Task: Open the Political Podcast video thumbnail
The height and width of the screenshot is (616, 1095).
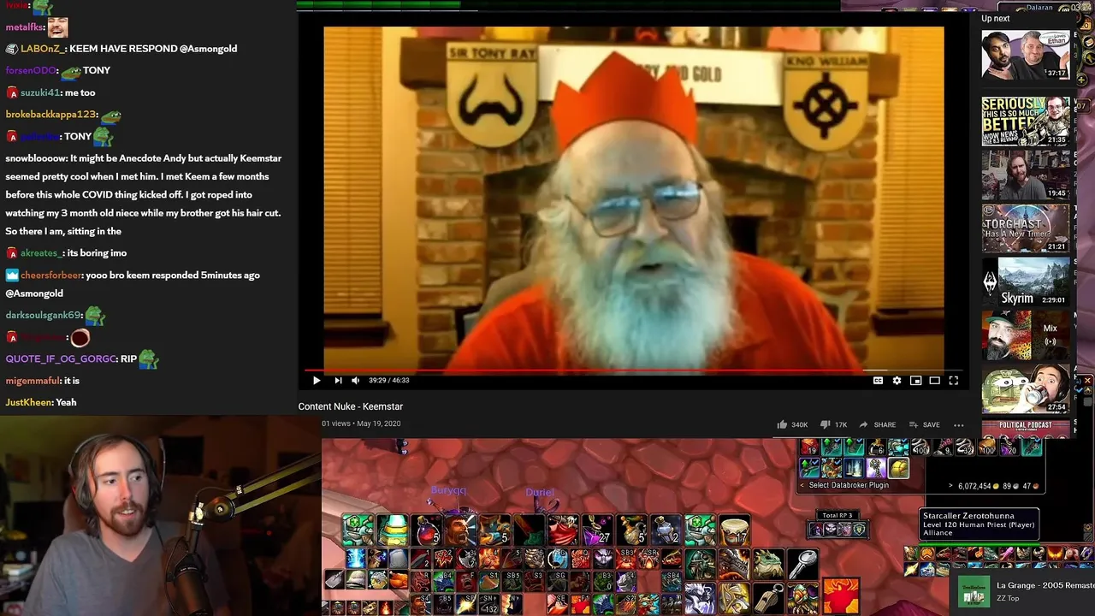Action: pyautogui.click(x=1025, y=429)
